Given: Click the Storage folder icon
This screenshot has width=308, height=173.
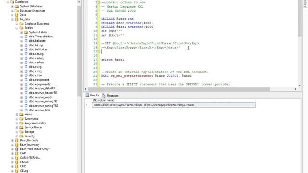Looking at the screenshot, I should tap(21, 132).
